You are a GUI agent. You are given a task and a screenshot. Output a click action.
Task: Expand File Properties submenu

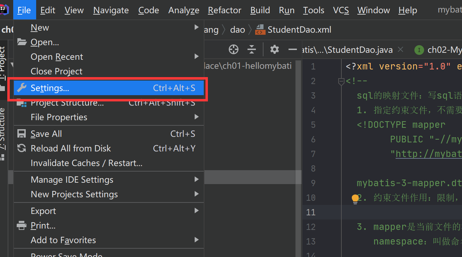click(x=109, y=117)
